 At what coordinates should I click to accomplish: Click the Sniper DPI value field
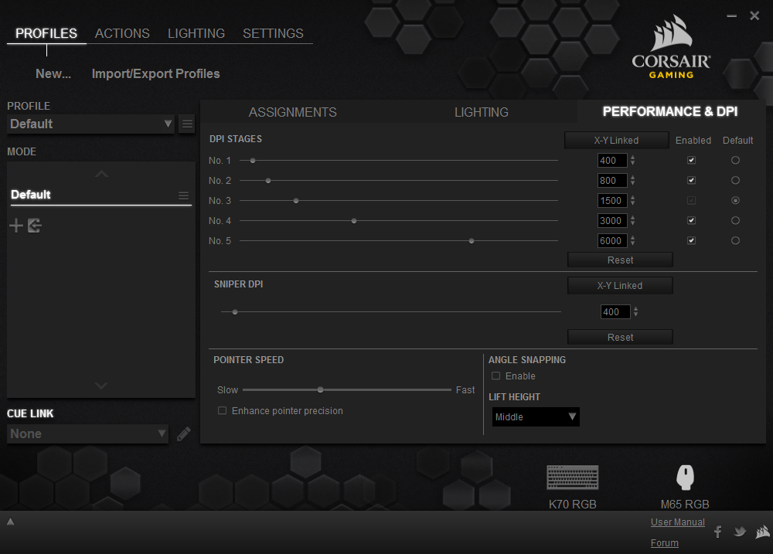(615, 312)
